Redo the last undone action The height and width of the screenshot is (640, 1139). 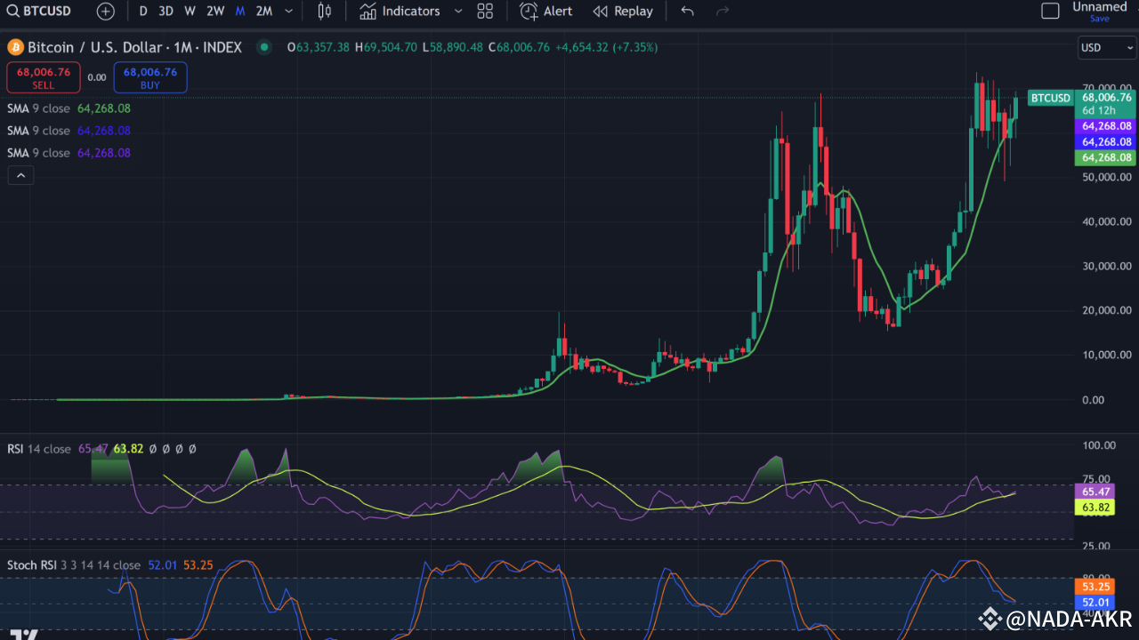tap(723, 11)
